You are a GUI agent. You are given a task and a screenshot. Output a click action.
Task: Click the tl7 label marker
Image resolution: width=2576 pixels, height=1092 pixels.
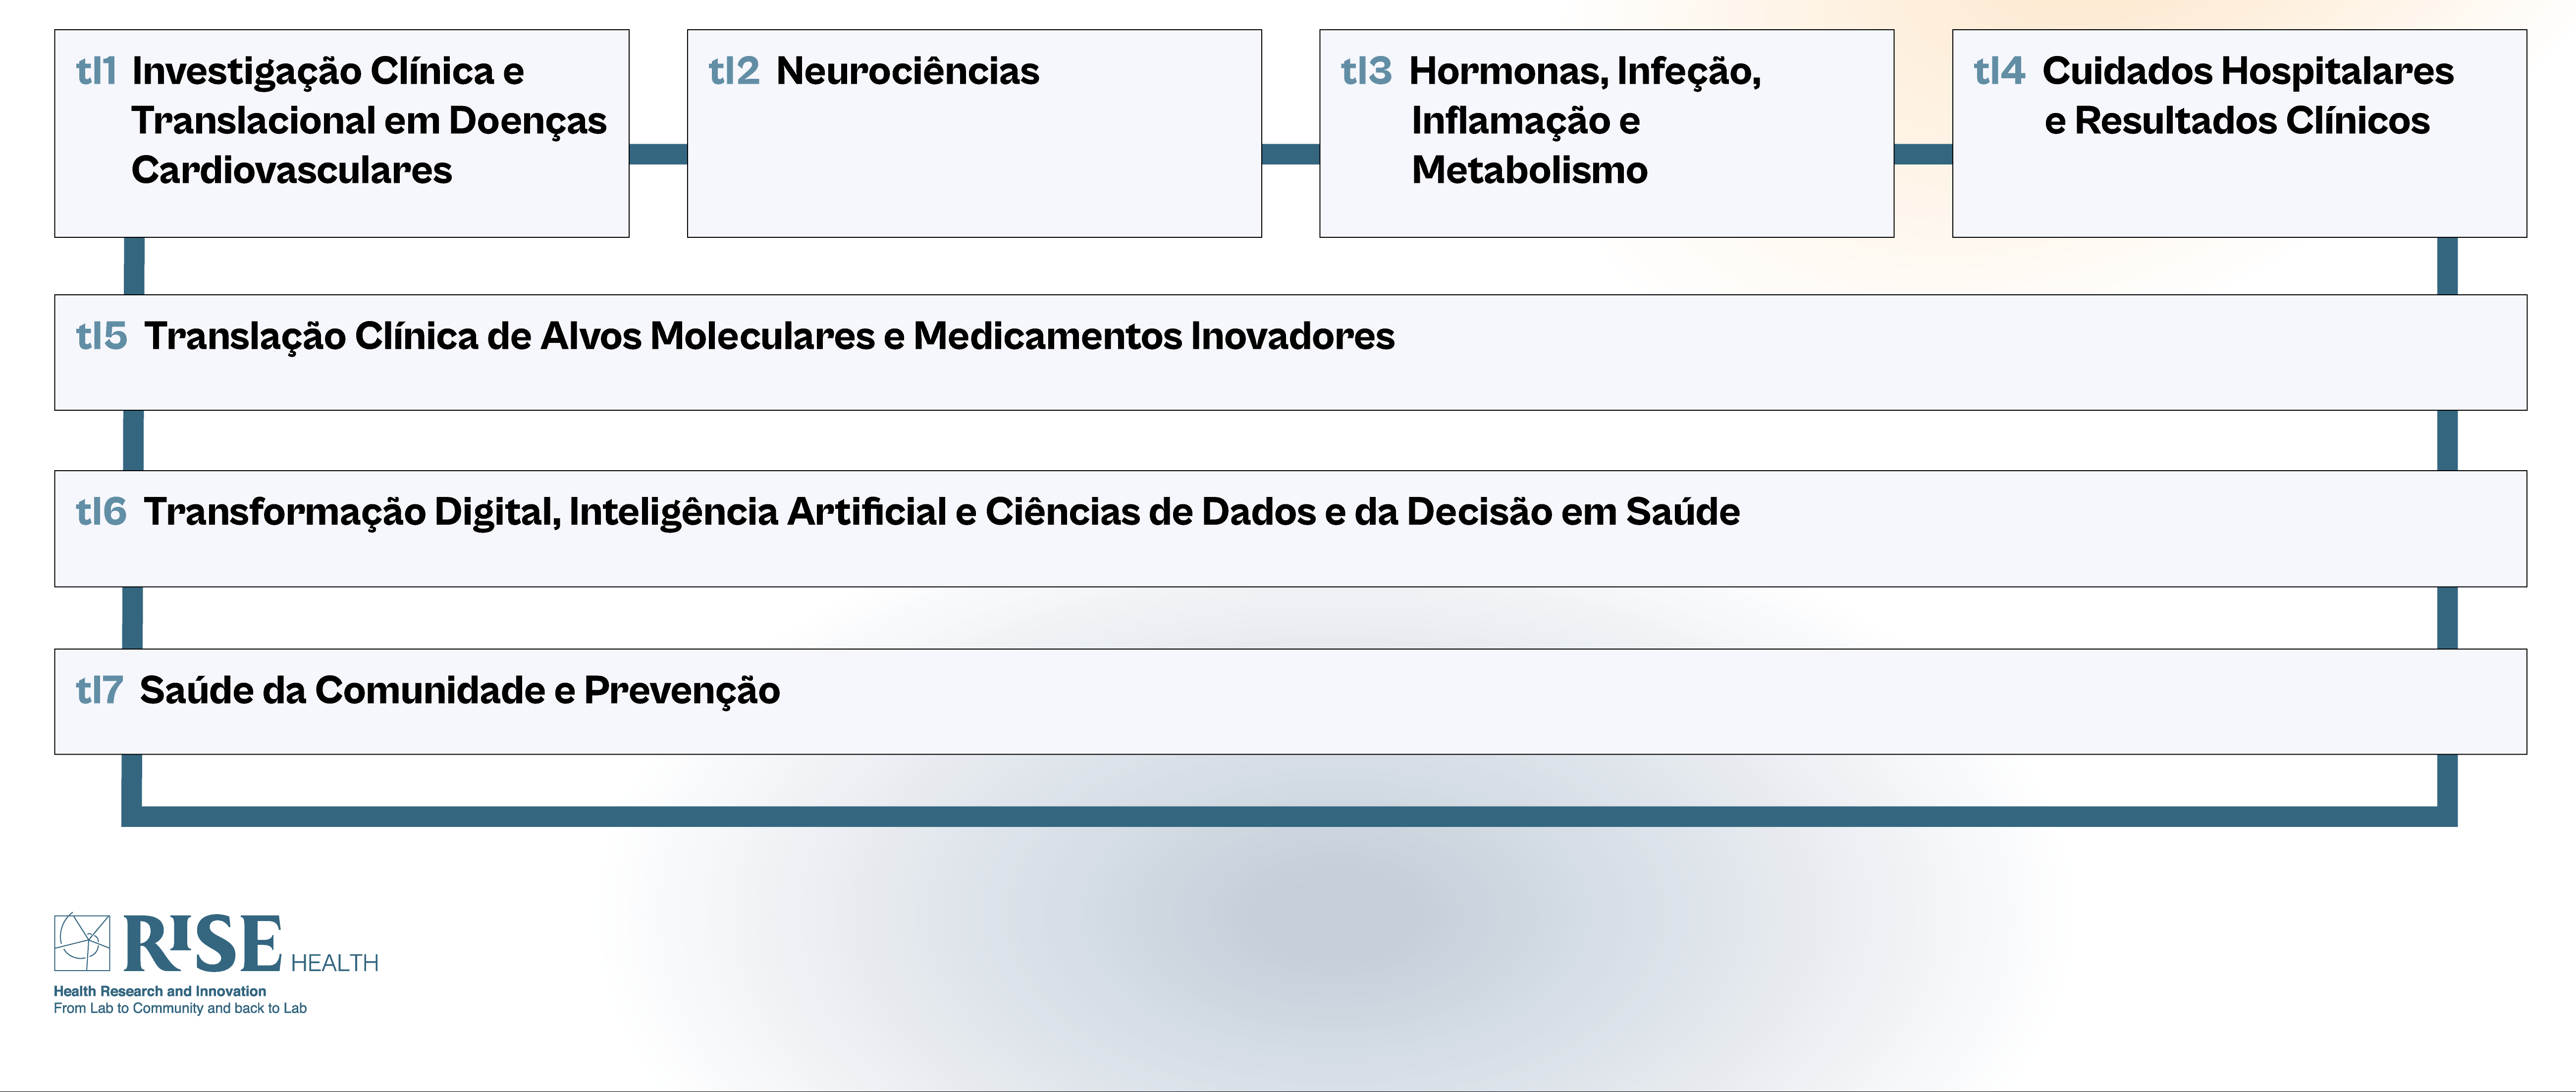(99, 690)
